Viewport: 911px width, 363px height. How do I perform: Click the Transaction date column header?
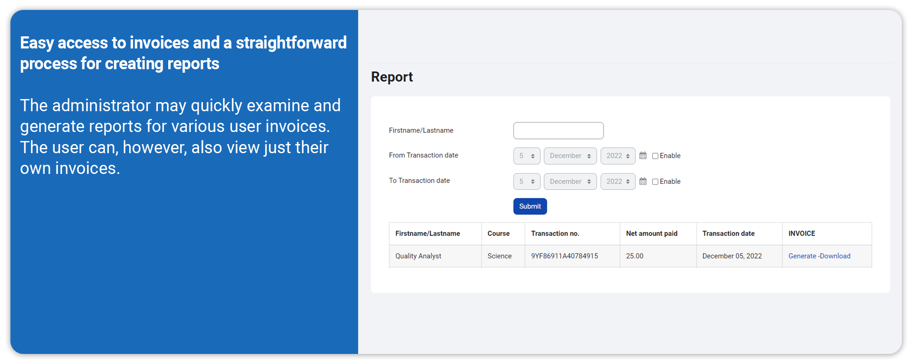728,234
